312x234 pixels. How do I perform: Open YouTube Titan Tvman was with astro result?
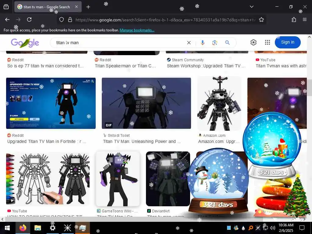(x=281, y=66)
